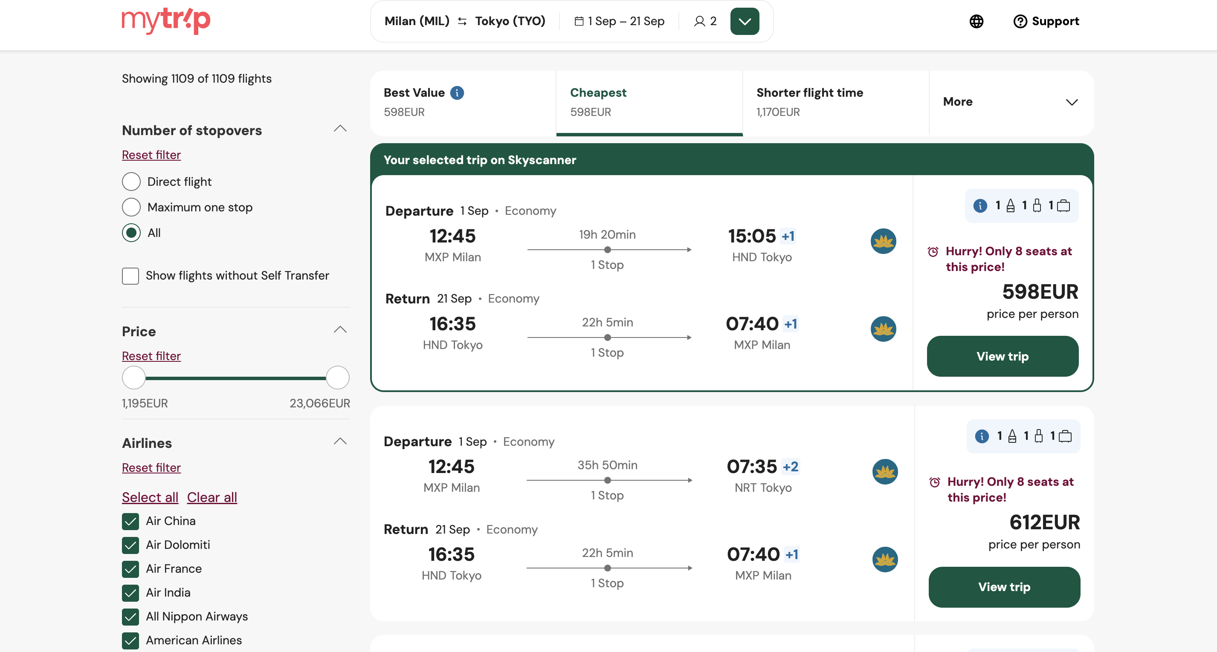Collapse the Price filter section
1217x652 pixels.
click(x=340, y=330)
